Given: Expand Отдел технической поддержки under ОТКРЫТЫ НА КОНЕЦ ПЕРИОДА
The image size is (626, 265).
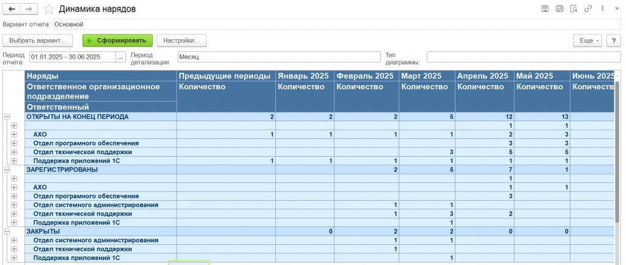Looking at the screenshot, I should (x=14, y=152).
